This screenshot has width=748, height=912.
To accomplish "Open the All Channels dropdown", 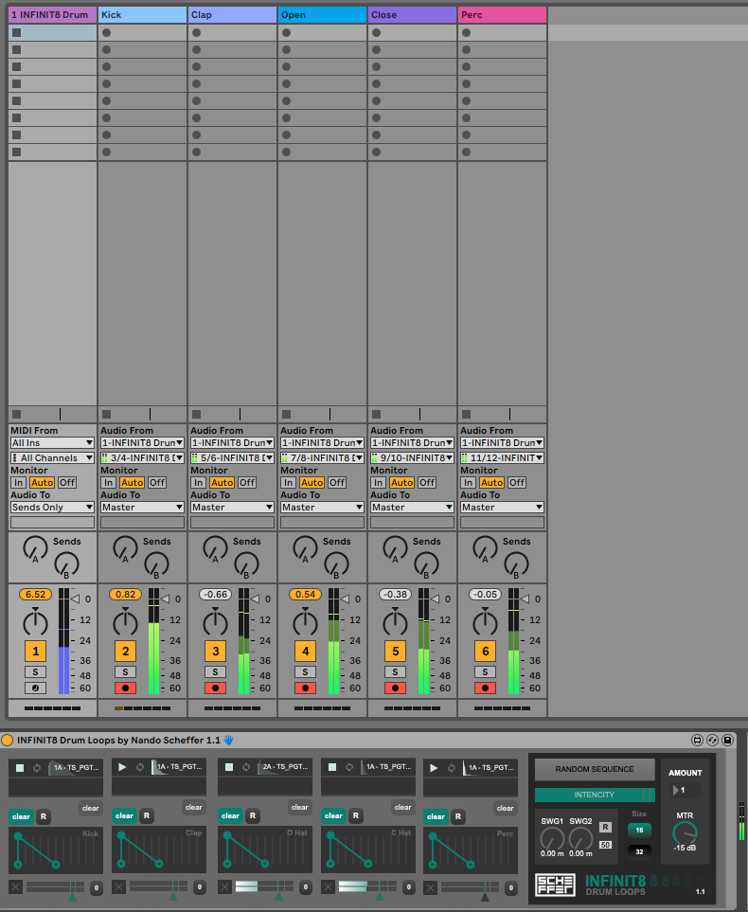I will pyautogui.click(x=52, y=457).
